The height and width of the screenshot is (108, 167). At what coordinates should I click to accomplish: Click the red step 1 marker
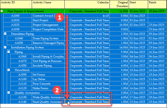59,17
